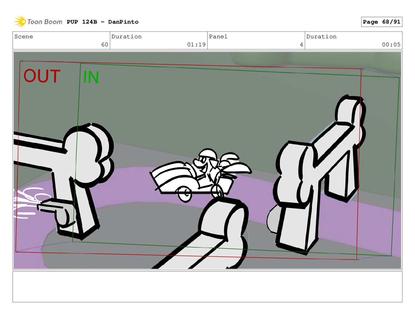The height and width of the screenshot is (321, 415).
Task: Select panel duration value '00:05'
Action: click(391, 45)
